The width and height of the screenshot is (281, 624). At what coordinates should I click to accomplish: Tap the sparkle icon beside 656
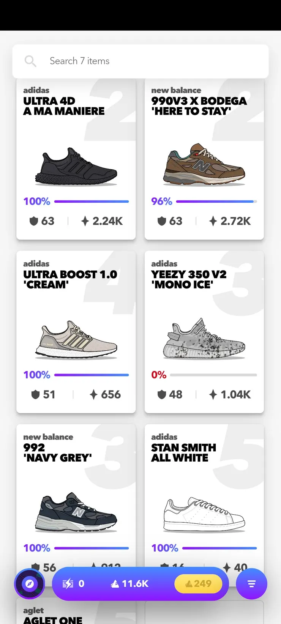click(93, 394)
